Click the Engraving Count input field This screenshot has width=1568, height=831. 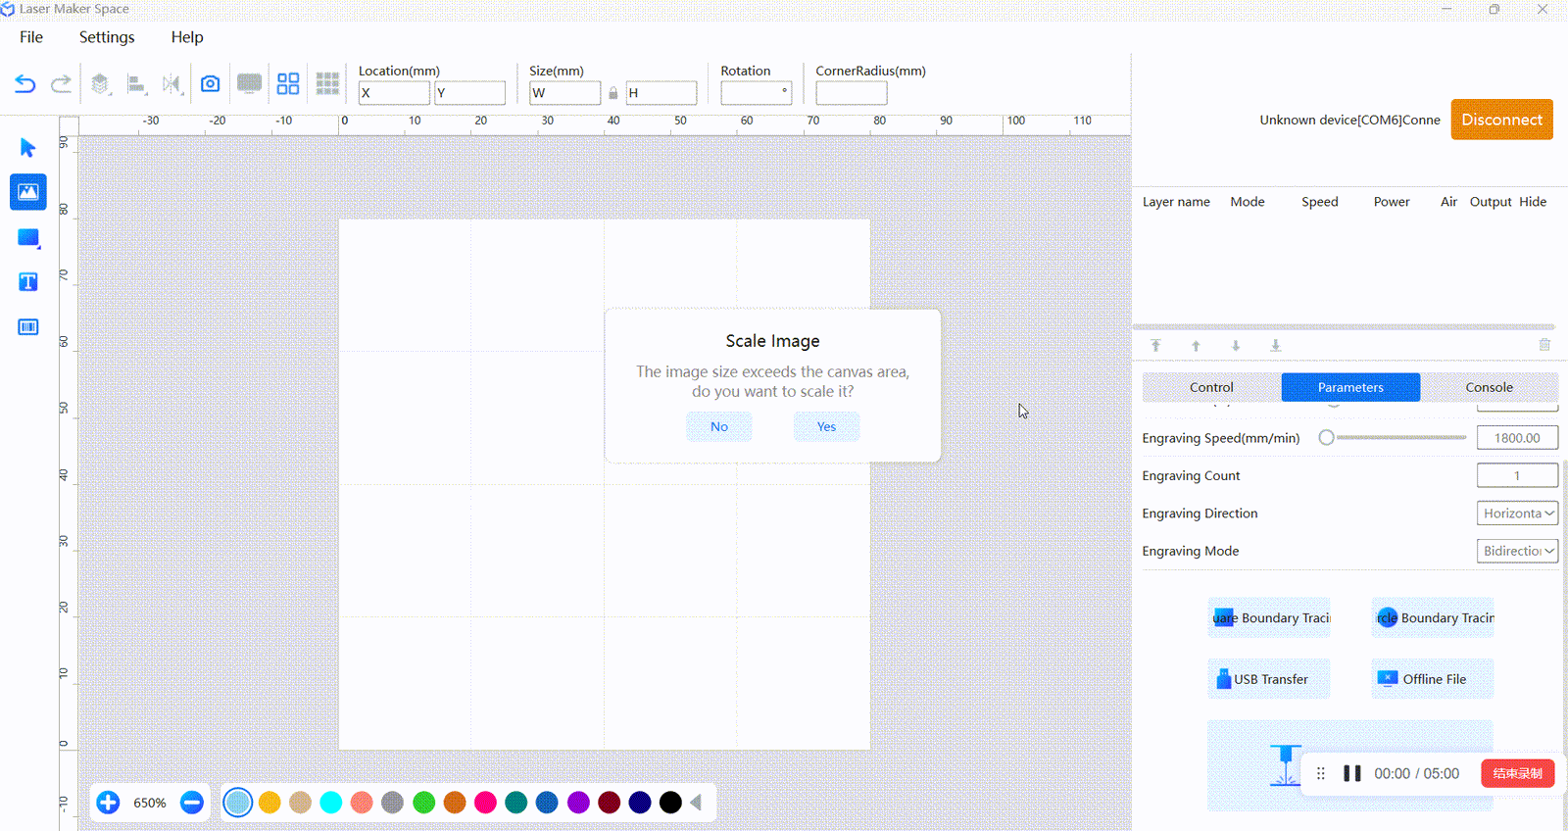[1517, 475]
